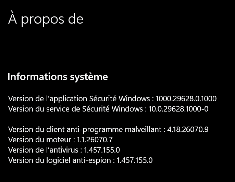Click the service version number 10.0.29628.1000-0
The width and height of the screenshot is (235, 182).
pos(178,109)
